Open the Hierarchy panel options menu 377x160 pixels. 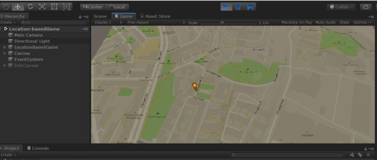(86, 17)
